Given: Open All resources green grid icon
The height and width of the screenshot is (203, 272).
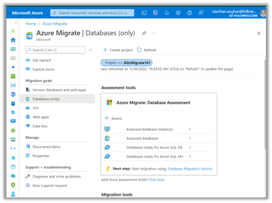Looking at the screenshot, I should click(13, 76).
